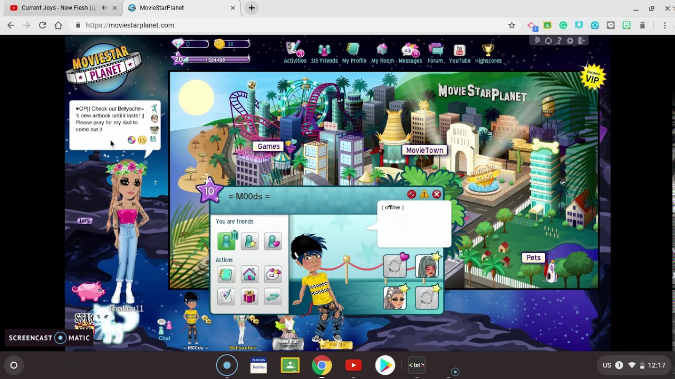Select the MovieStarPlanet browser tab
675x379 pixels.
(180, 8)
